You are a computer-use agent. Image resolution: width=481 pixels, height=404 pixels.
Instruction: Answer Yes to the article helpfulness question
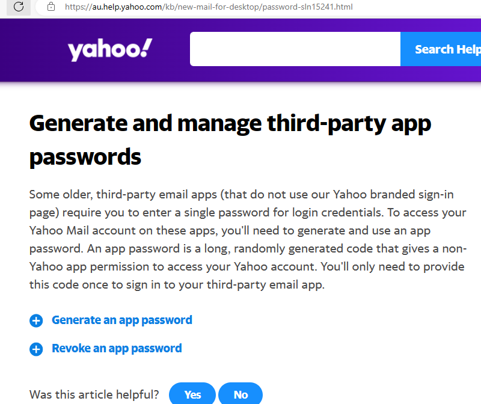pyautogui.click(x=192, y=394)
